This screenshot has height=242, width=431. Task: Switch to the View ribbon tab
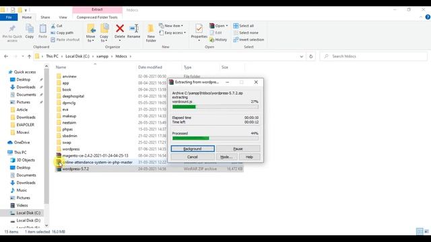(x=63, y=17)
